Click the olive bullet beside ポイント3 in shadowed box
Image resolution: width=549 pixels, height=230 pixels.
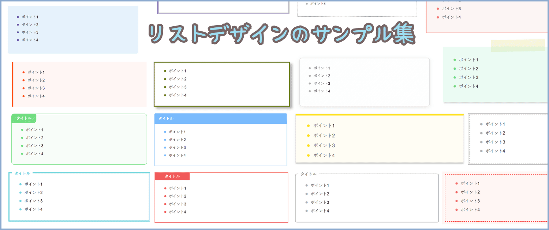pos(165,87)
